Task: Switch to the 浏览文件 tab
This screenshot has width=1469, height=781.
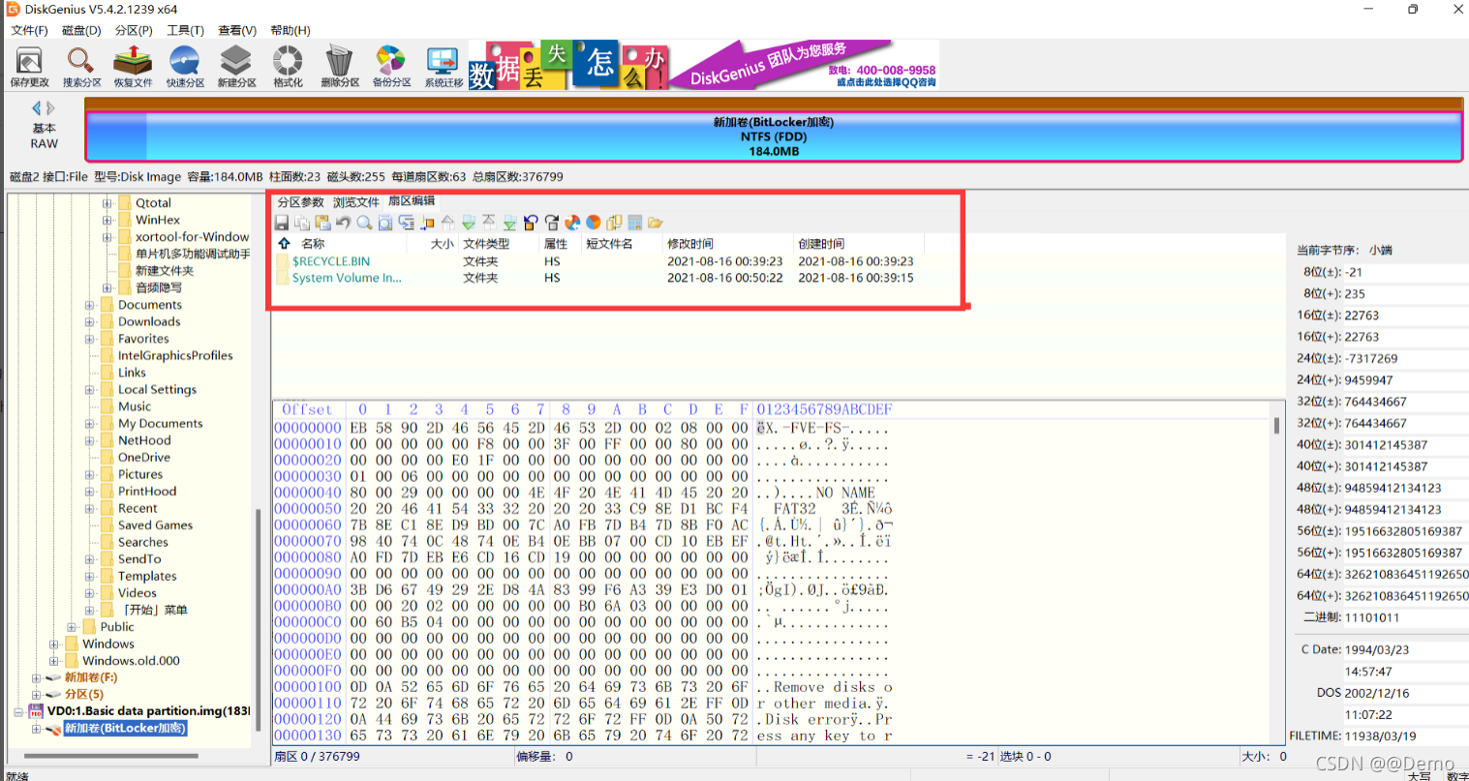Action: coord(356,202)
